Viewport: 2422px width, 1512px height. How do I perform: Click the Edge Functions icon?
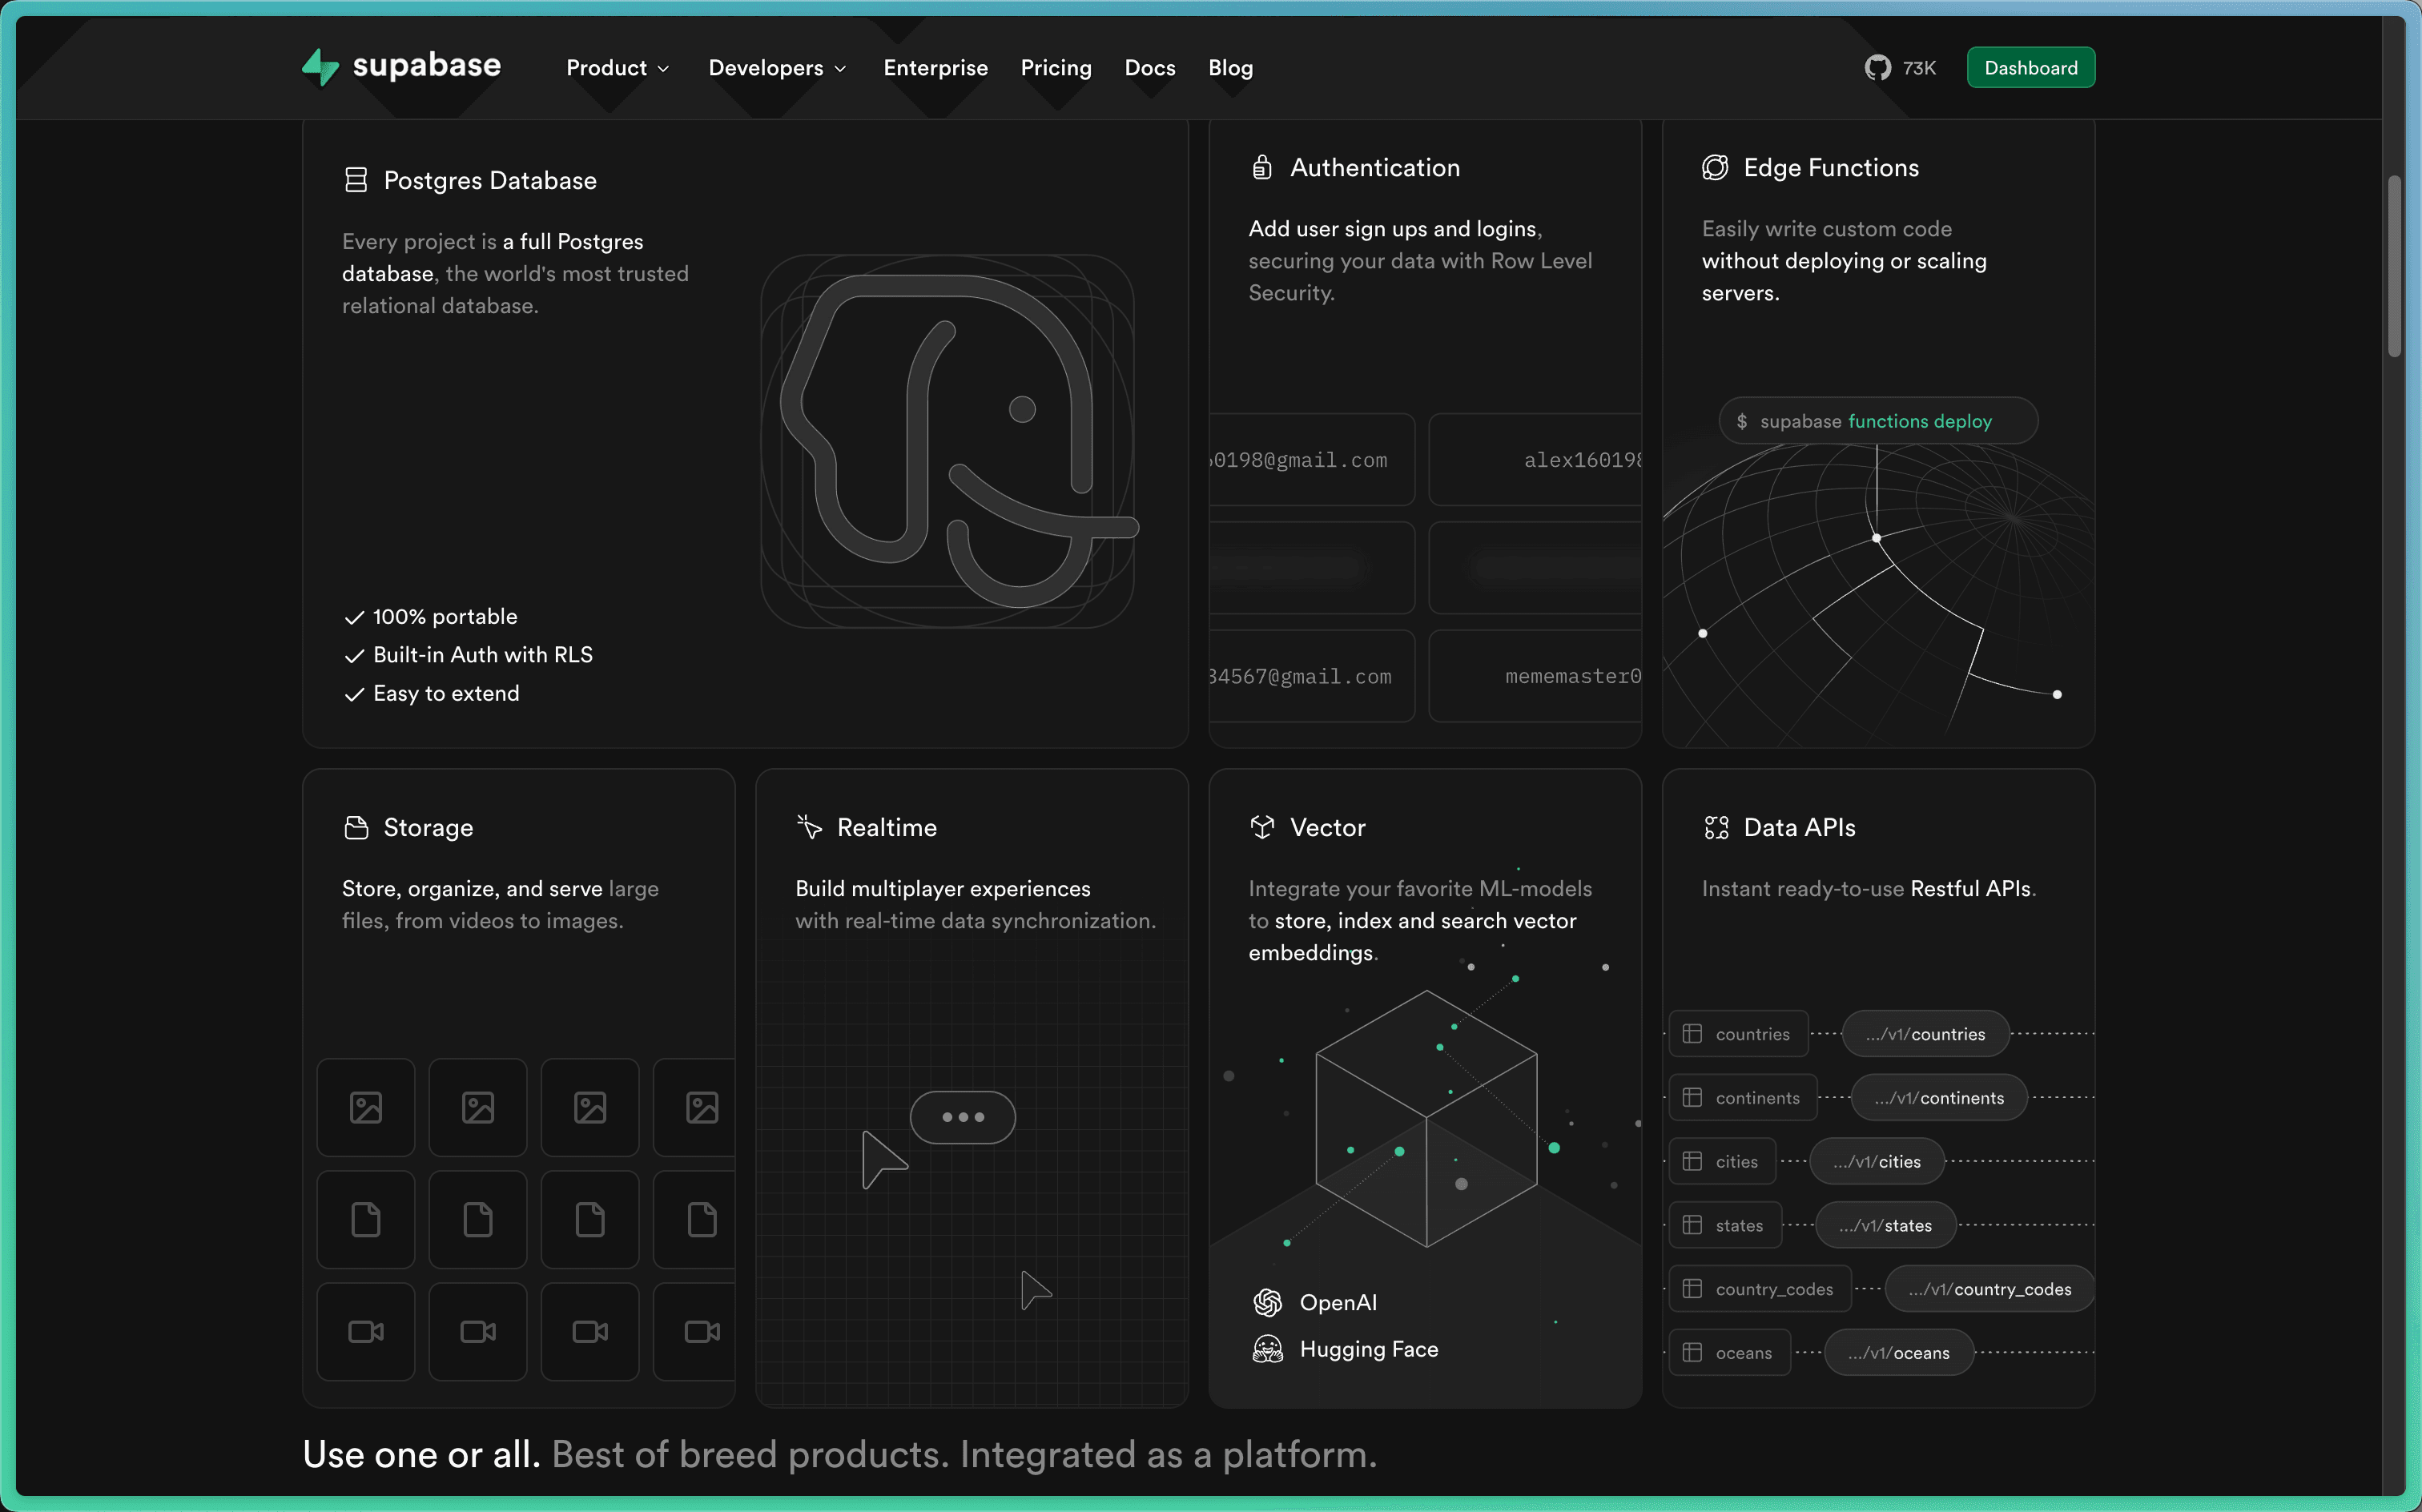1715,167
